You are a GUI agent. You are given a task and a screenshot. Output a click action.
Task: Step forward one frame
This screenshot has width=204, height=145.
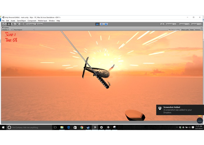click(106, 24)
